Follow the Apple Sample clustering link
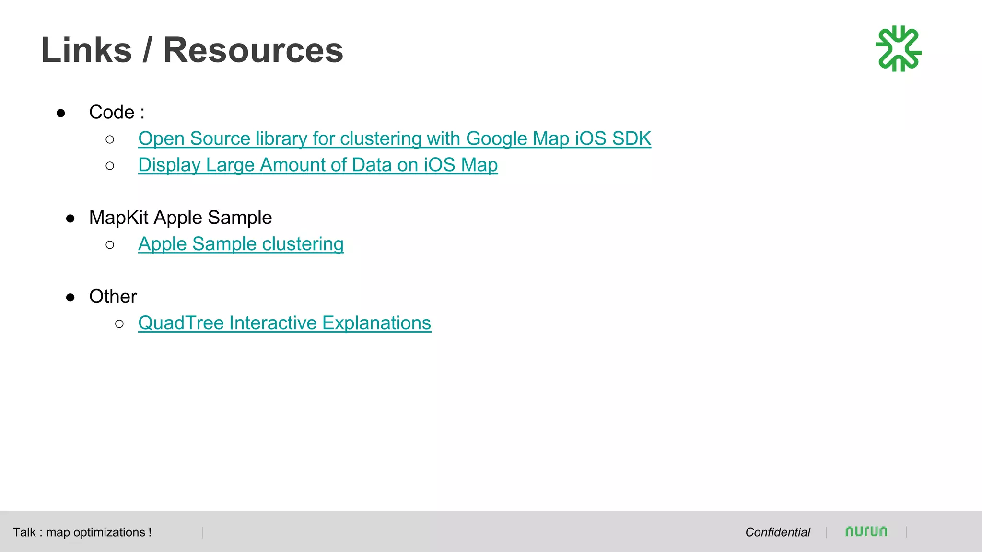 click(241, 244)
